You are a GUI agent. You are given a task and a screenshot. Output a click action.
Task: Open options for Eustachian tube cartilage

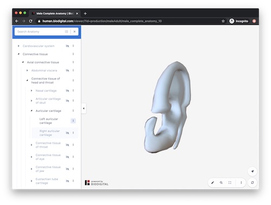point(73,181)
